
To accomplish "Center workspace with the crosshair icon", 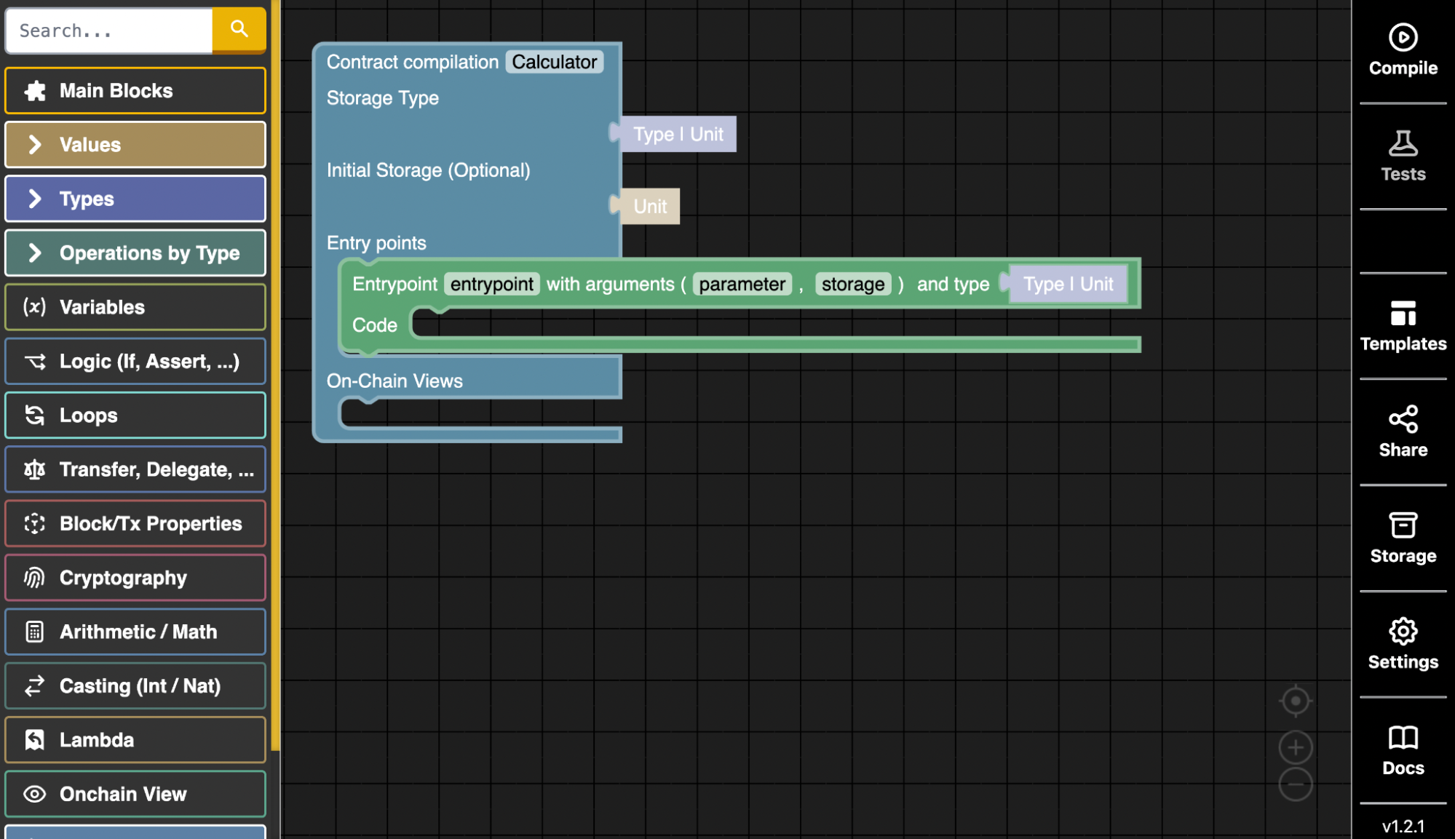I will pos(1295,701).
